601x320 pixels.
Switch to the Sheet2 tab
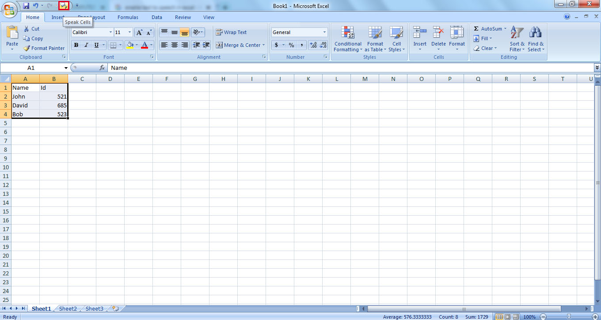(x=67, y=309)
